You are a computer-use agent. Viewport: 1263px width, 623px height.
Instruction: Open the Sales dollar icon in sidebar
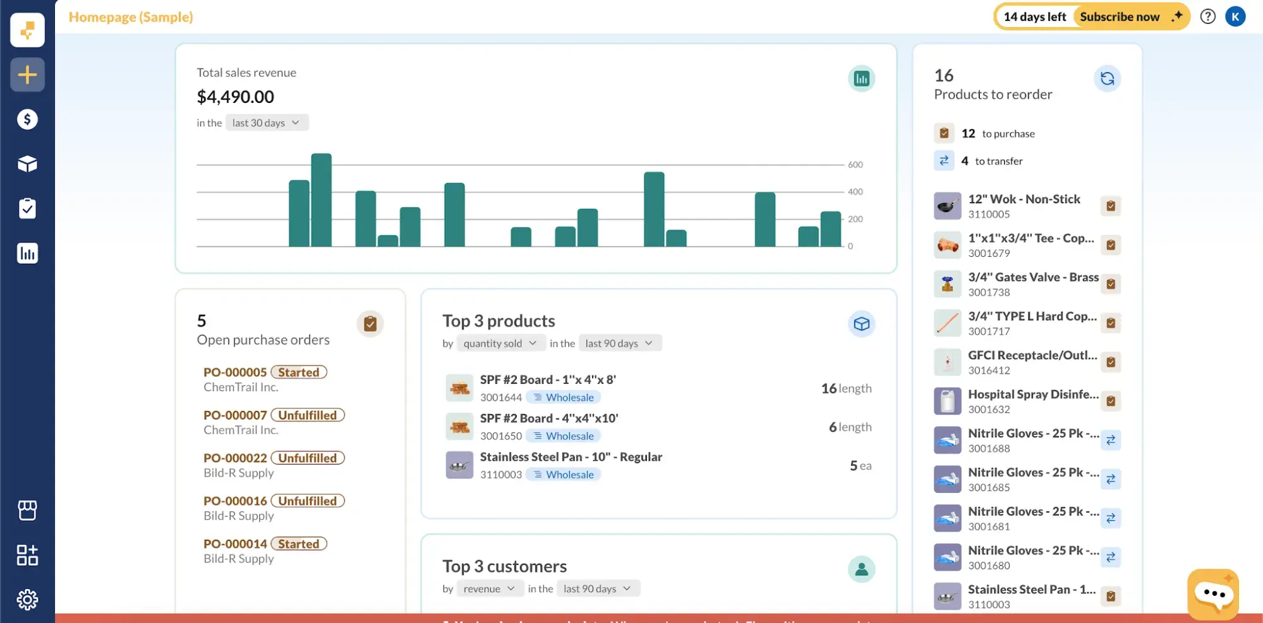(27, 119)
